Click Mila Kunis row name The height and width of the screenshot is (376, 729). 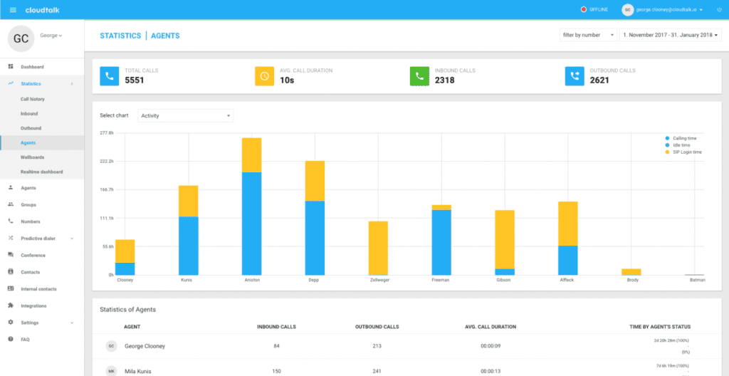click(138, 371)
